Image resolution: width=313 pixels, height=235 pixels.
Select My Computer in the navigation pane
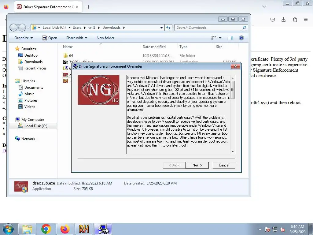(32, 120)
